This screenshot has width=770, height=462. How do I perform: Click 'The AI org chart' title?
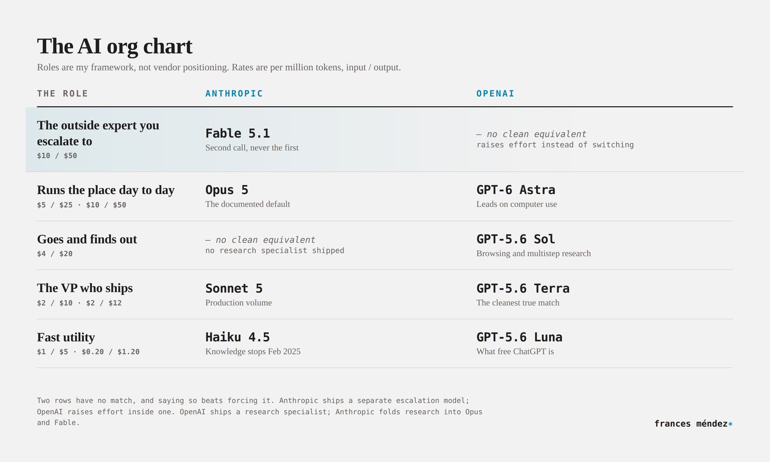[x=114, y=46]
